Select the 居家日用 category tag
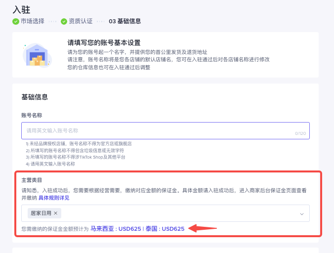 (41, 213)
